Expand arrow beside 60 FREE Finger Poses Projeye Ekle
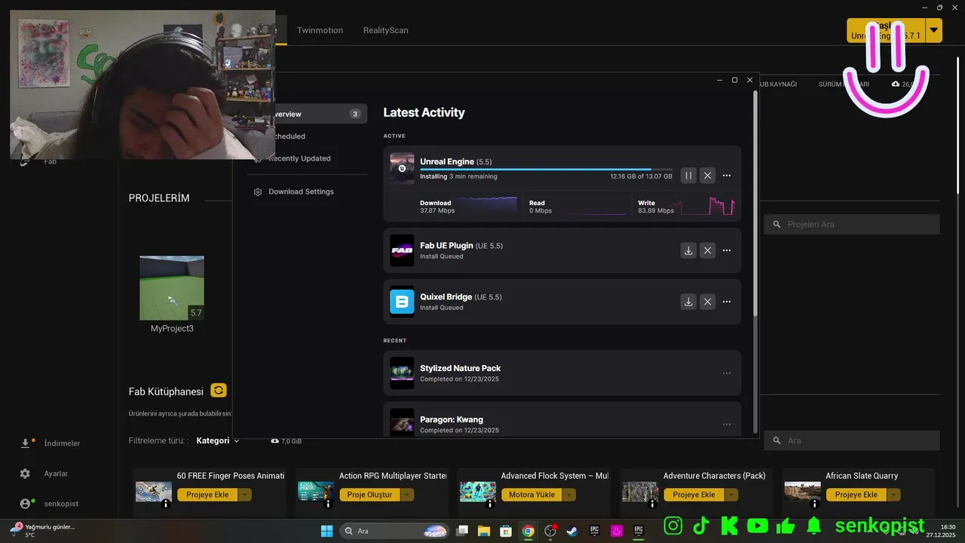Screen dimensions: 965x543 click(x=245, y=495)
